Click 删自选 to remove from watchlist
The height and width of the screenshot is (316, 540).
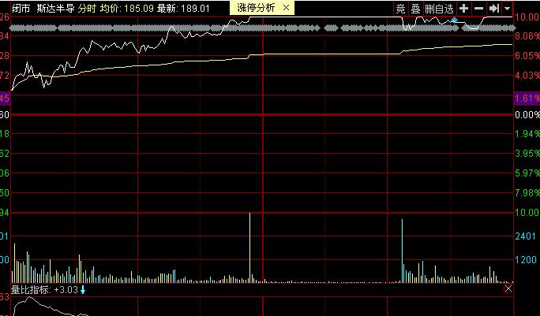[x=439, y=9]
